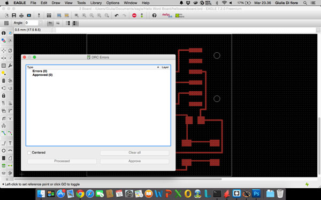Open the Tools menu
321x200 pixels.
[x=81, y=3]
